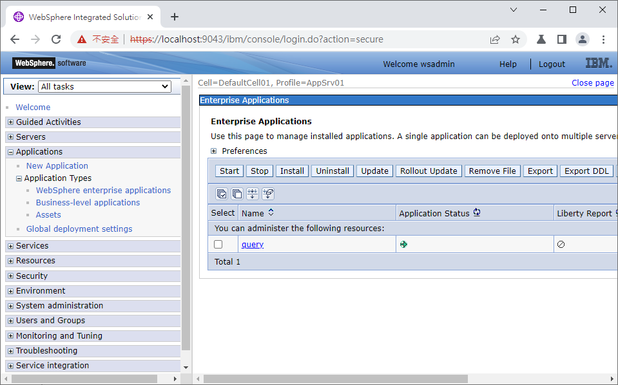Open a new browser tab
The image size is (618, 385).
point(175,17)
